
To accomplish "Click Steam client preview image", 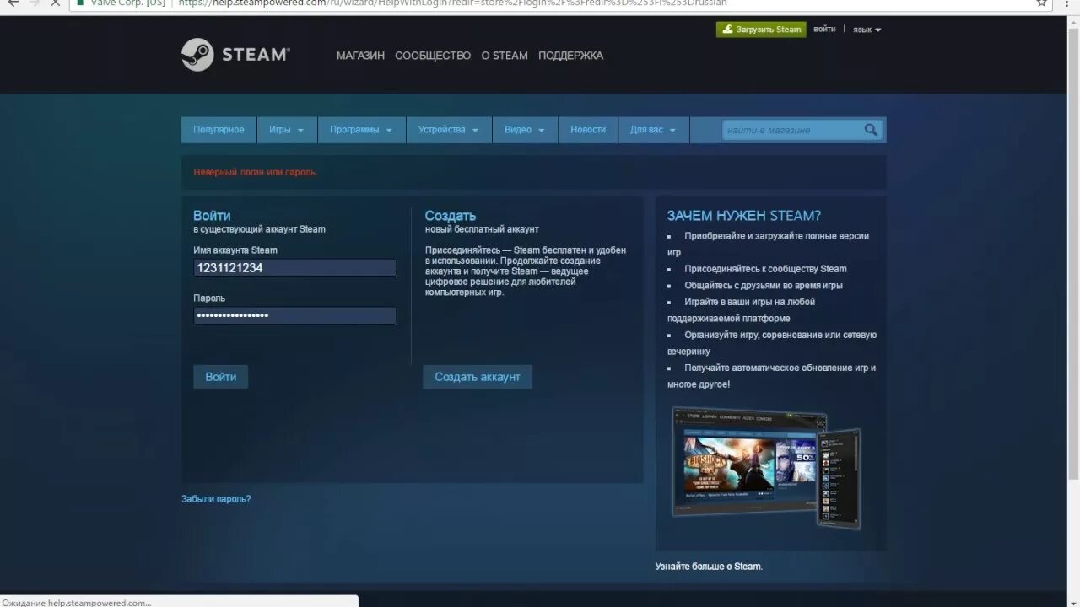I will coord(766,468).
